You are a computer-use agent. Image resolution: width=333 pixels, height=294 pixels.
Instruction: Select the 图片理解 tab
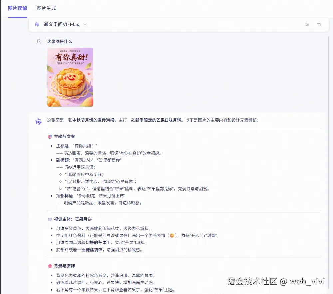17,8
